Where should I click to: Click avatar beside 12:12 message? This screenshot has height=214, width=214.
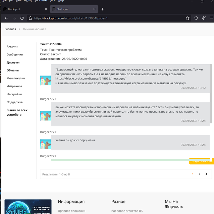[46, 81]
